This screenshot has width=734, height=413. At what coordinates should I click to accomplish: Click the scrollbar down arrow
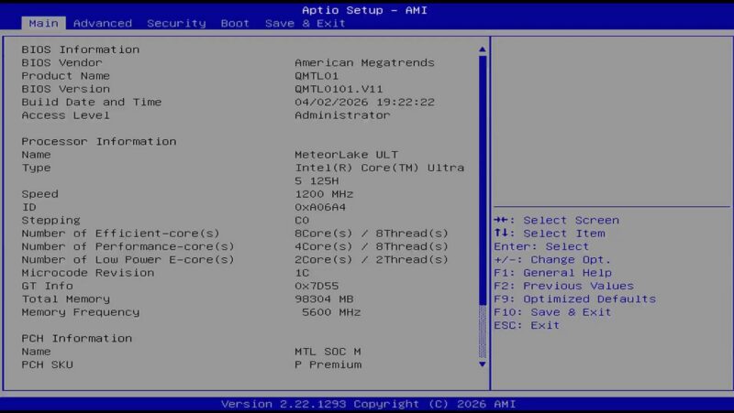pos(483,364)
